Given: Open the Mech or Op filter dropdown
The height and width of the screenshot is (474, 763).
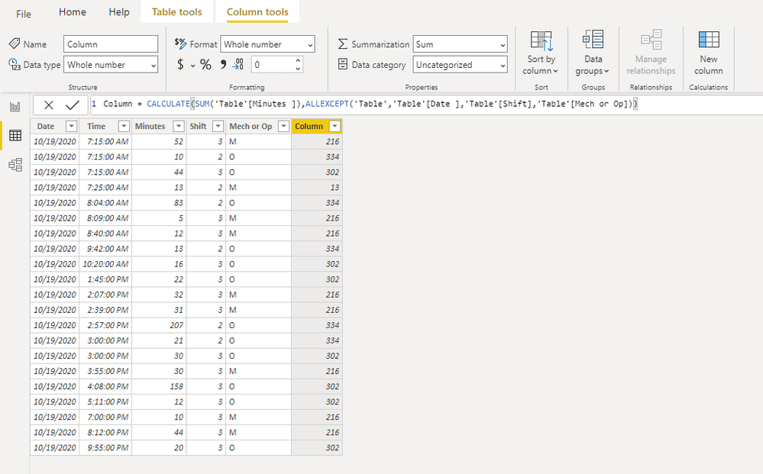Looking at the screenshot, I should 283,127.
